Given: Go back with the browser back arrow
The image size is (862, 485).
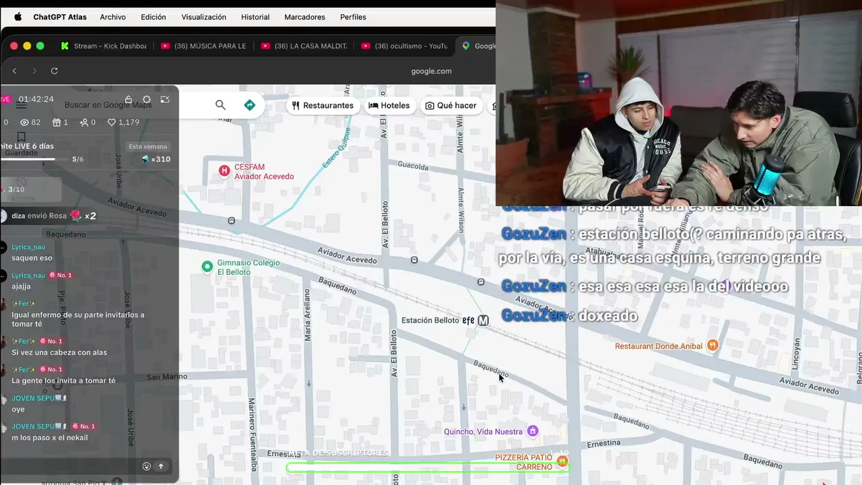Looking at the screenshot, I should pyautogui.click(x=15, y=71).
